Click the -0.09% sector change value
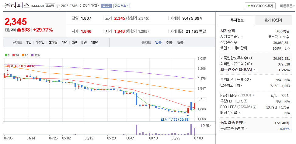This screenshot has width=296, height=144. point(284,129)
